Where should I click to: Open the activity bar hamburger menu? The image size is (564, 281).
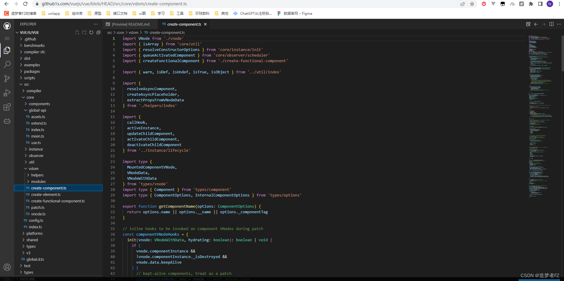click(x=7, y=38)
